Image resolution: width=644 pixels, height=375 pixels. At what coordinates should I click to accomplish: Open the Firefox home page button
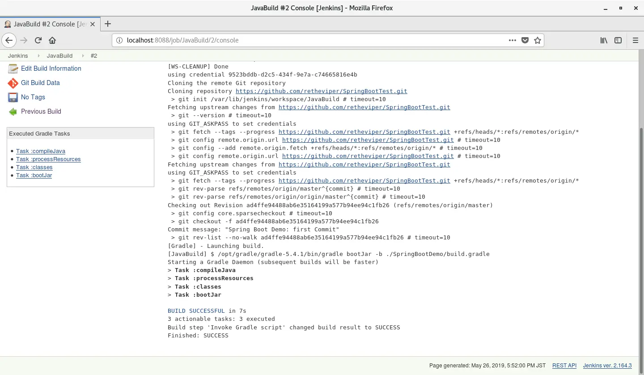pyautogui.click(x=52, y=40)
